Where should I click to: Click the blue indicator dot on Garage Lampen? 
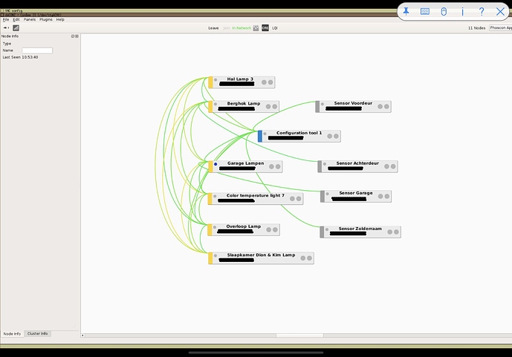[x=216, y=164]
